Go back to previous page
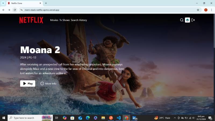The height and width of the screenshot is (121, 215). 3,10
